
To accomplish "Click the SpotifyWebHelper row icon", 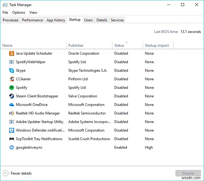I will [12, 62].
